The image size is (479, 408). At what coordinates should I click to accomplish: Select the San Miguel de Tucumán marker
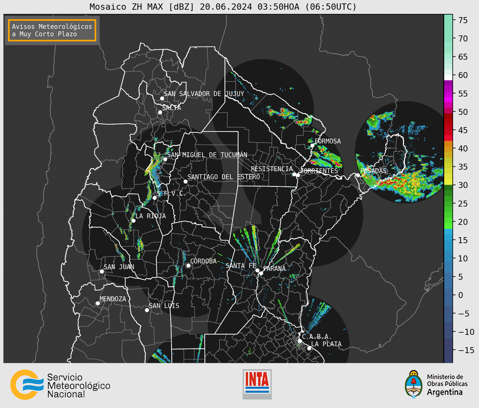165,159
